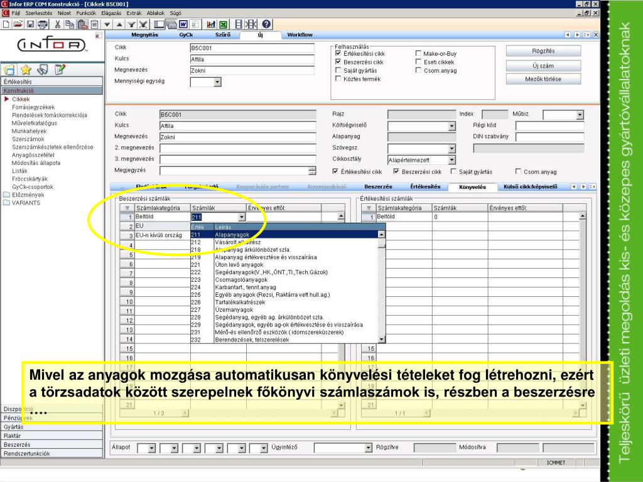Image resolution: width=643 pixels, height=482 pixels.
Task: Click the stacked windows view icon
Action: click(x=171, y=24)
